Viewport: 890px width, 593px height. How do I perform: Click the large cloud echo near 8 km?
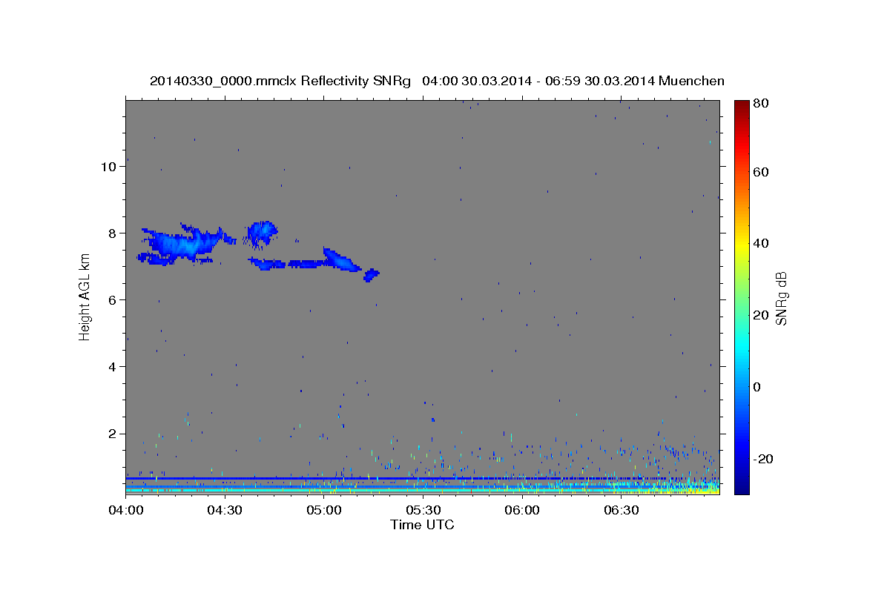pyautogui.click(x=185, y=244)
